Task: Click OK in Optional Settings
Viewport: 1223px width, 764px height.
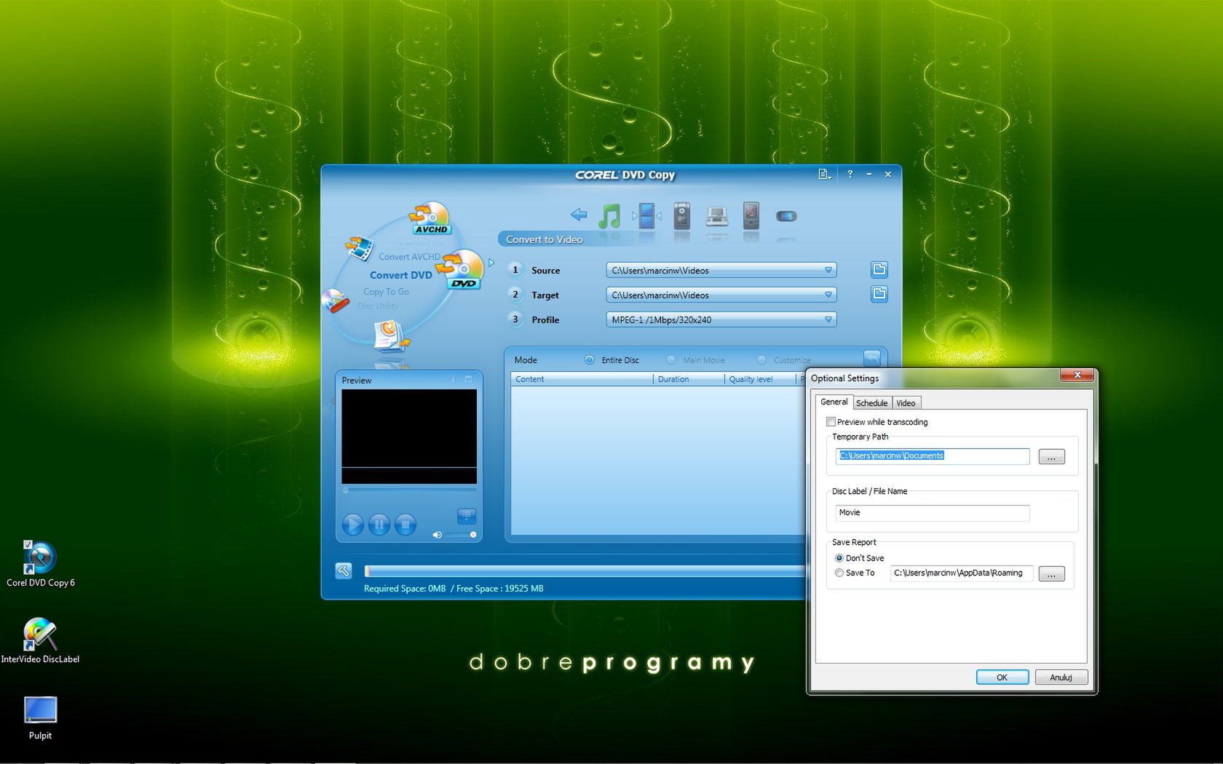Action: click(1002, 677)
